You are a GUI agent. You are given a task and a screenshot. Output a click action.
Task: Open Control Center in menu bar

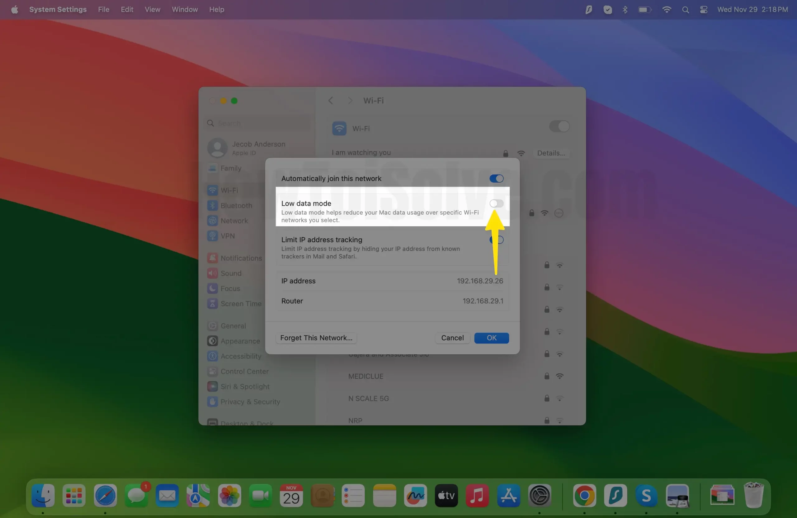coord(703,9)
